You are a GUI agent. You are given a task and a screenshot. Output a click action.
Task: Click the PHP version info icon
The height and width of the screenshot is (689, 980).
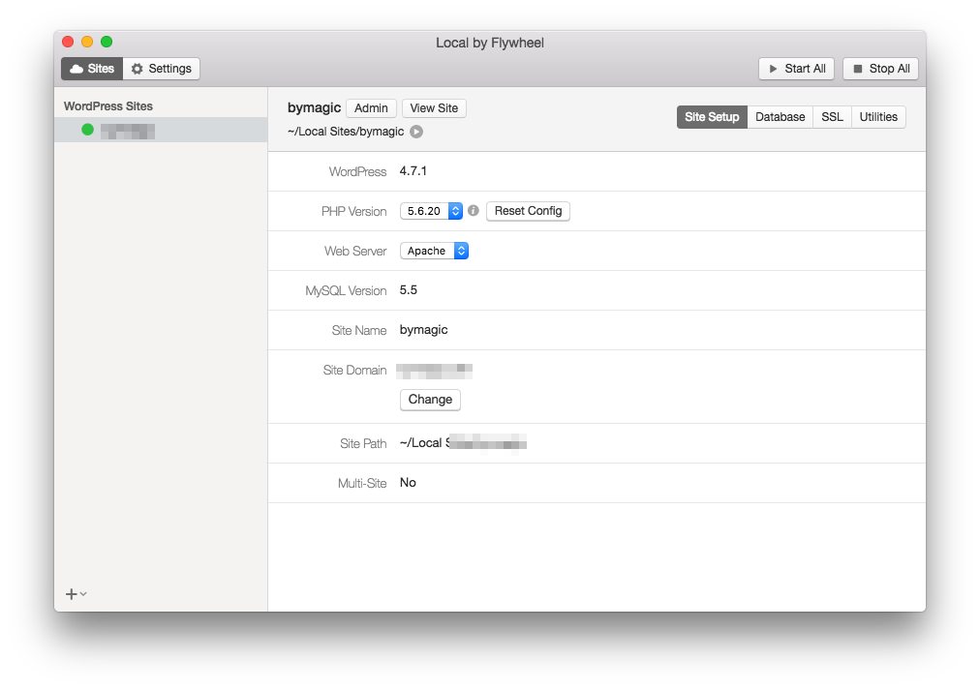[x=474, y=211]
